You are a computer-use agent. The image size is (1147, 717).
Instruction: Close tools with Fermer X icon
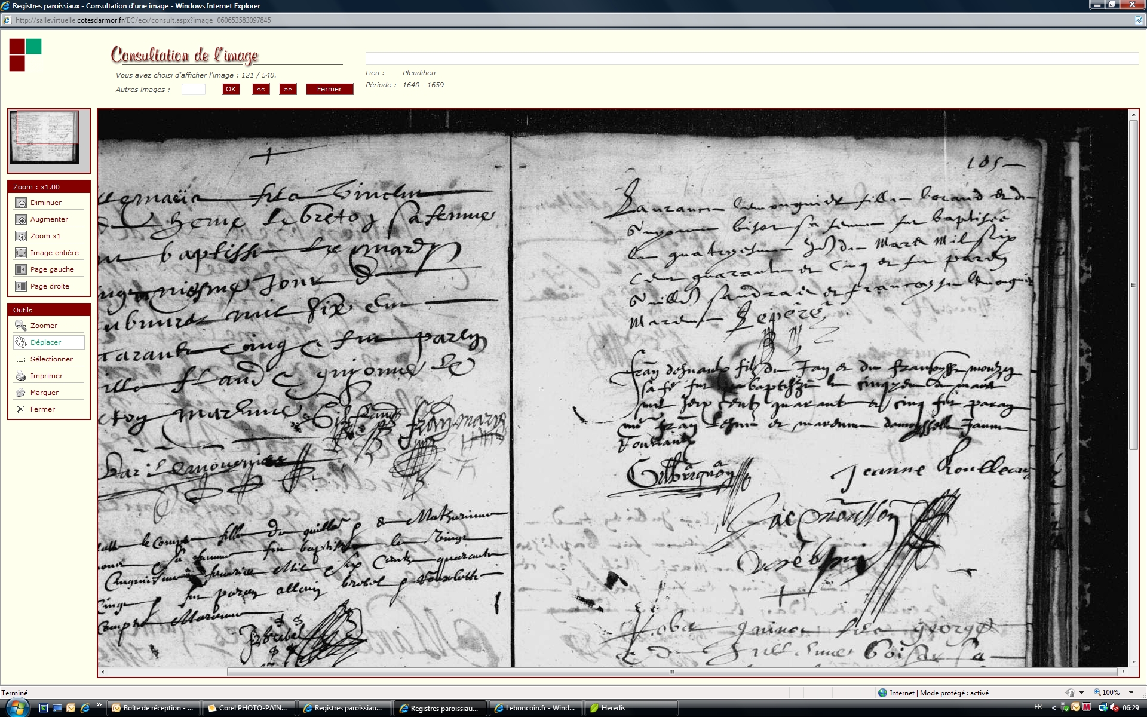[21, 410]
